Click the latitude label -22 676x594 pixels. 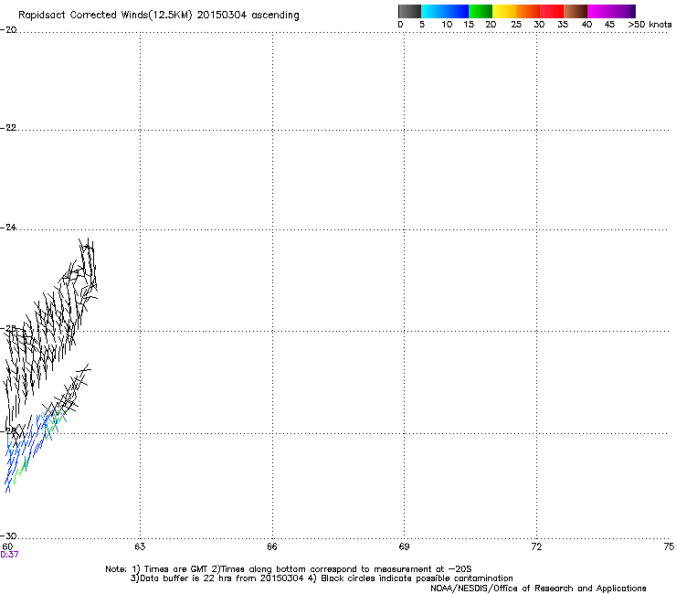click(8, 128)
